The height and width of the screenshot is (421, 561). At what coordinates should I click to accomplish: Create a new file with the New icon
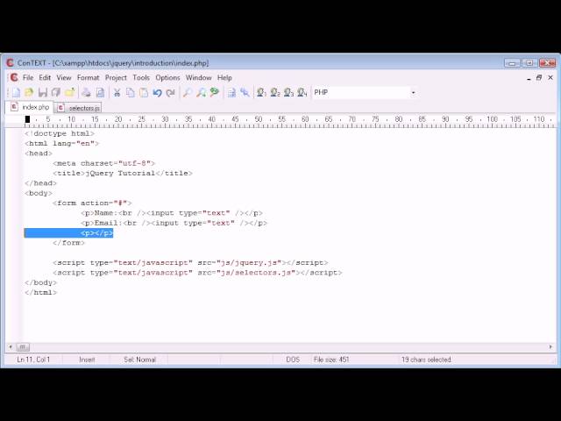click(x=16, y=93)
